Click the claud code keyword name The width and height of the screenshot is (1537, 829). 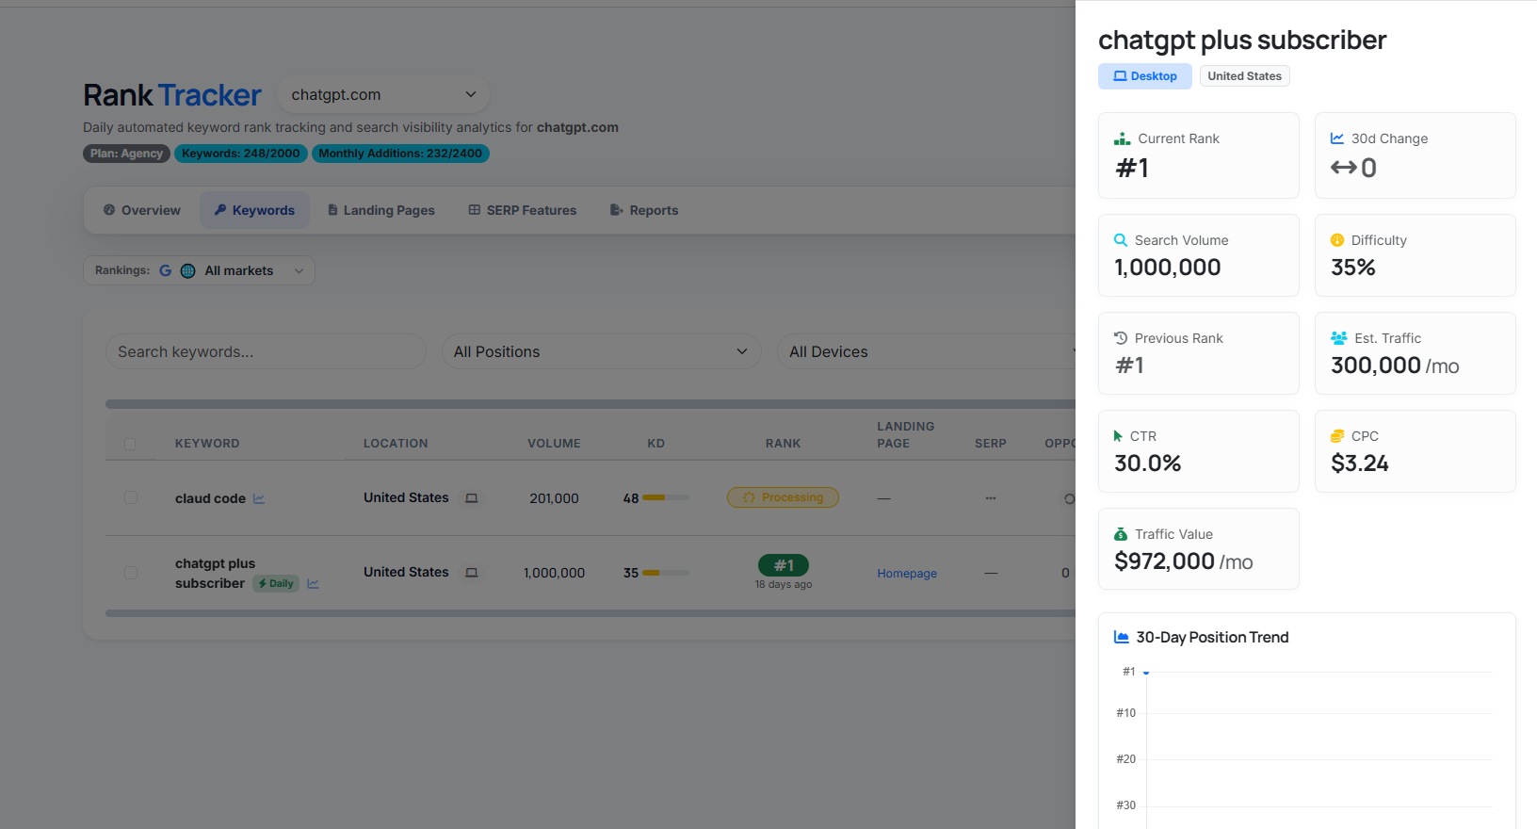[210, 498]
